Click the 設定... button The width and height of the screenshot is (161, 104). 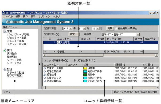click(x=74, y=34)
